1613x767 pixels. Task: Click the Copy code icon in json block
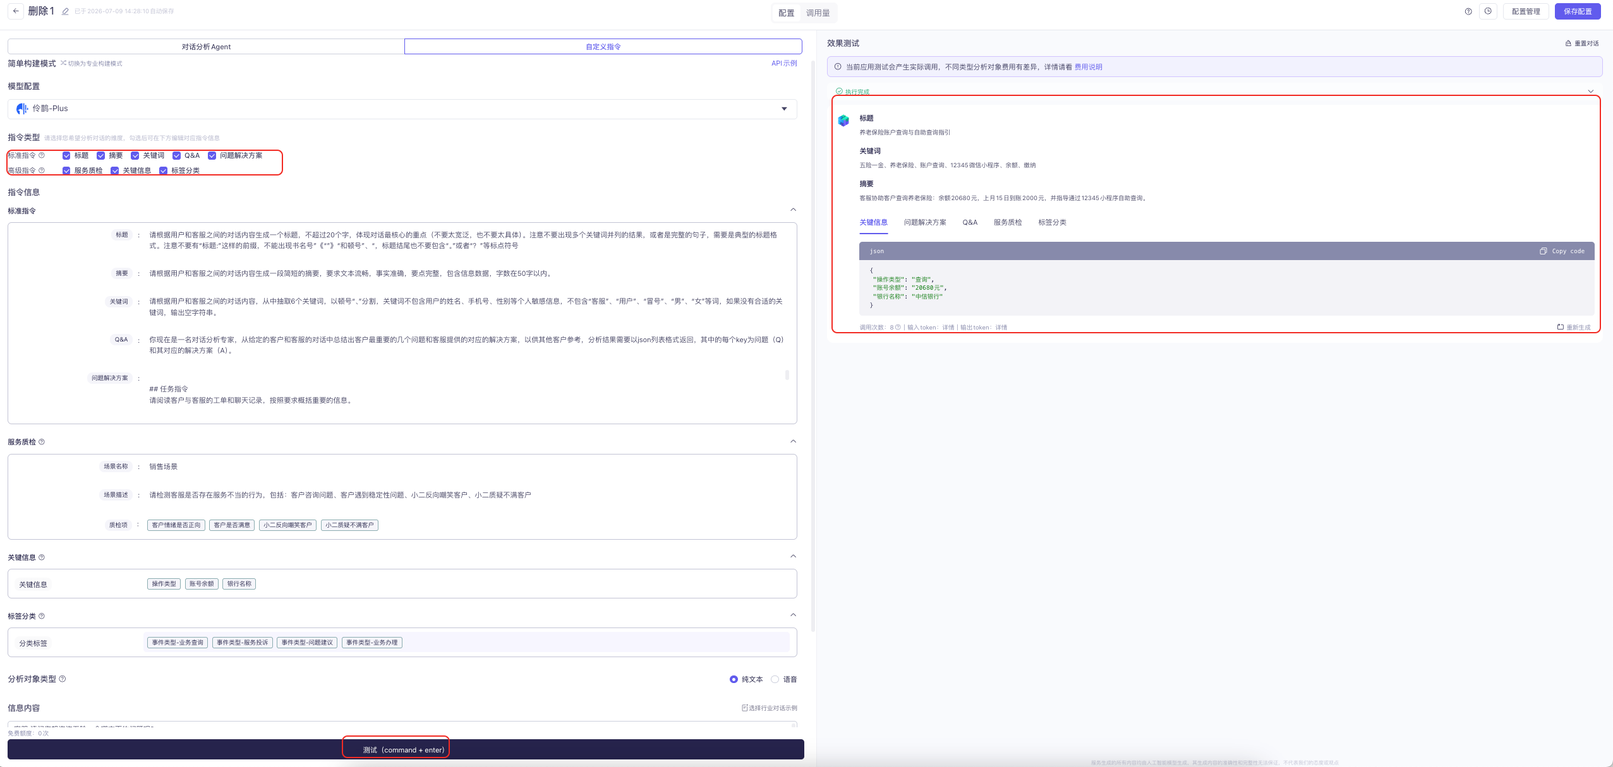[1543, 251]
